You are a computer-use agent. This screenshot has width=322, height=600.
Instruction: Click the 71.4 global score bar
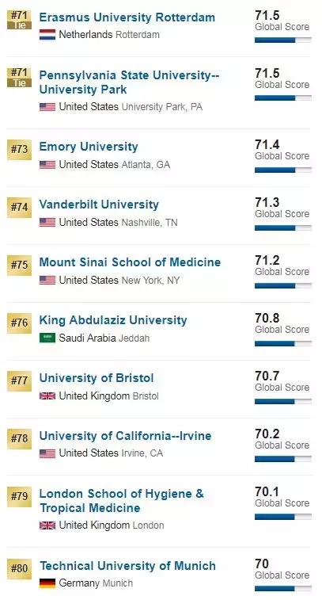pyautogui.click(x=283, y=170)
